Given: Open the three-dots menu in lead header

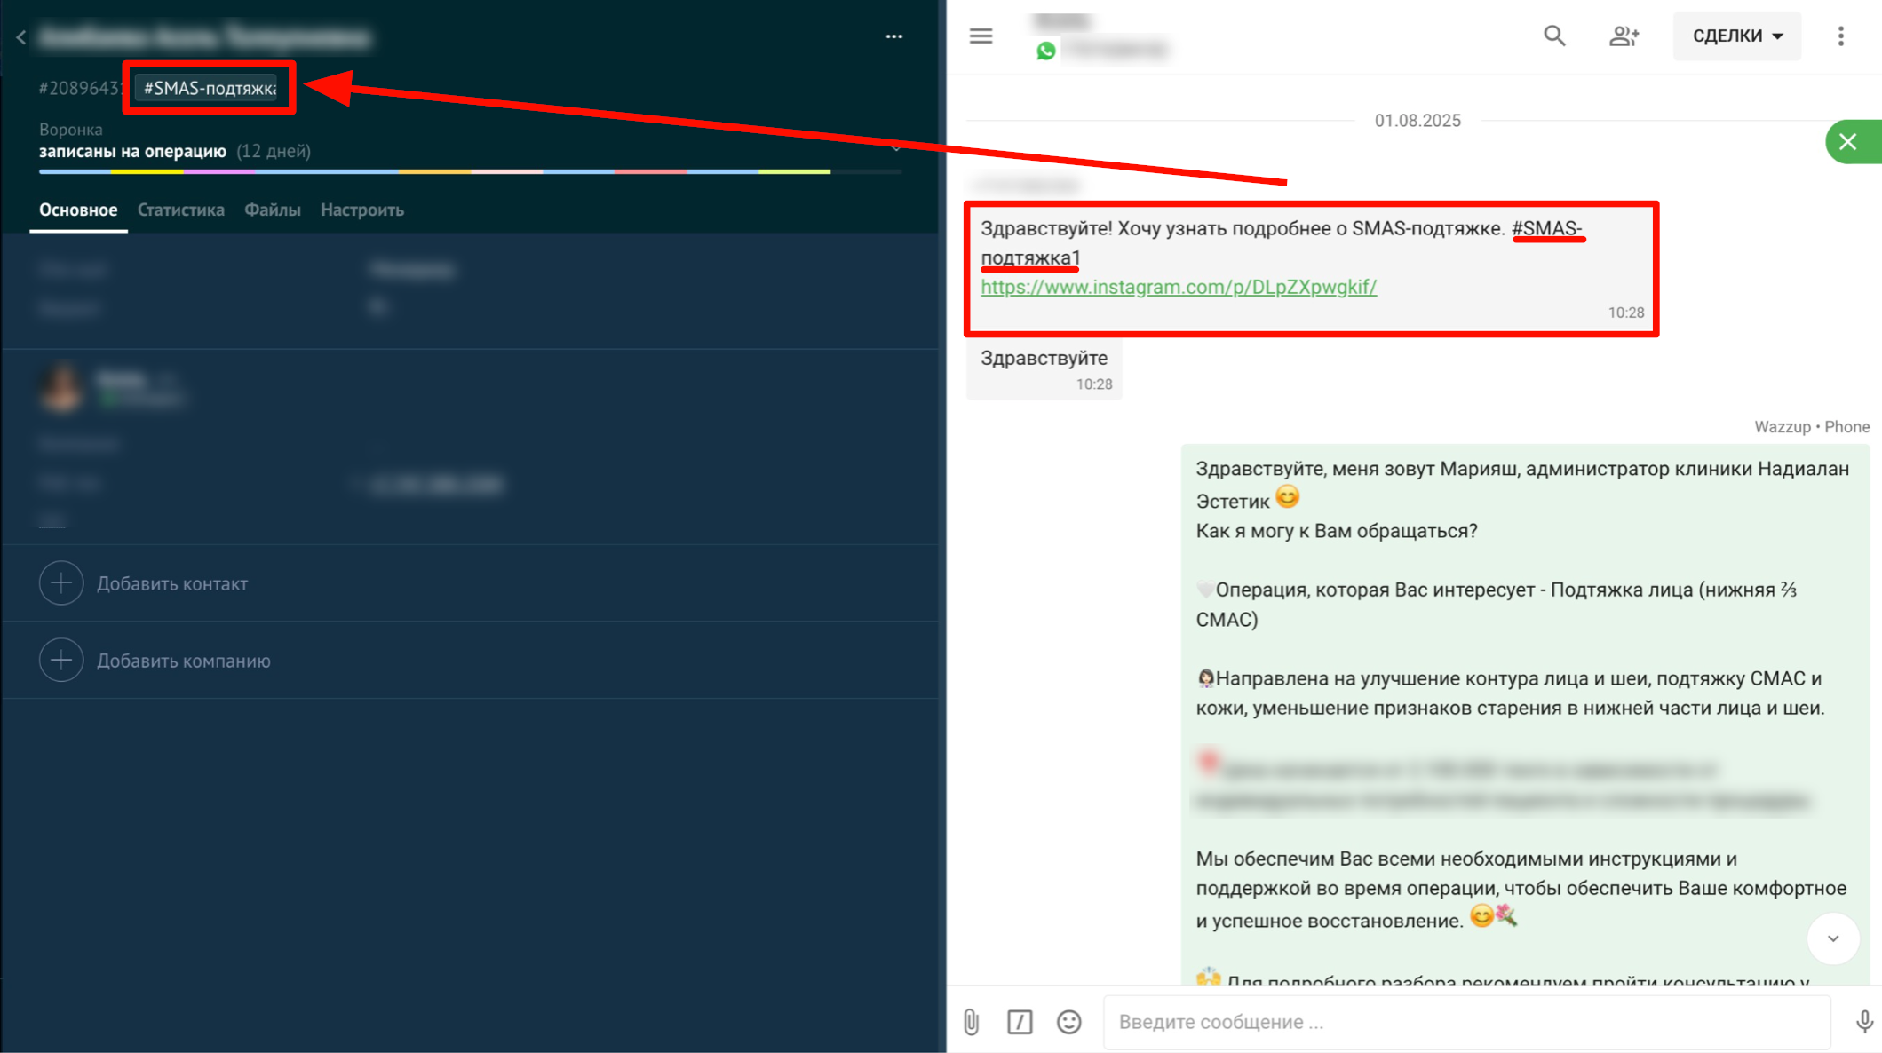Looking at the screenshot, I should (893, 36).
